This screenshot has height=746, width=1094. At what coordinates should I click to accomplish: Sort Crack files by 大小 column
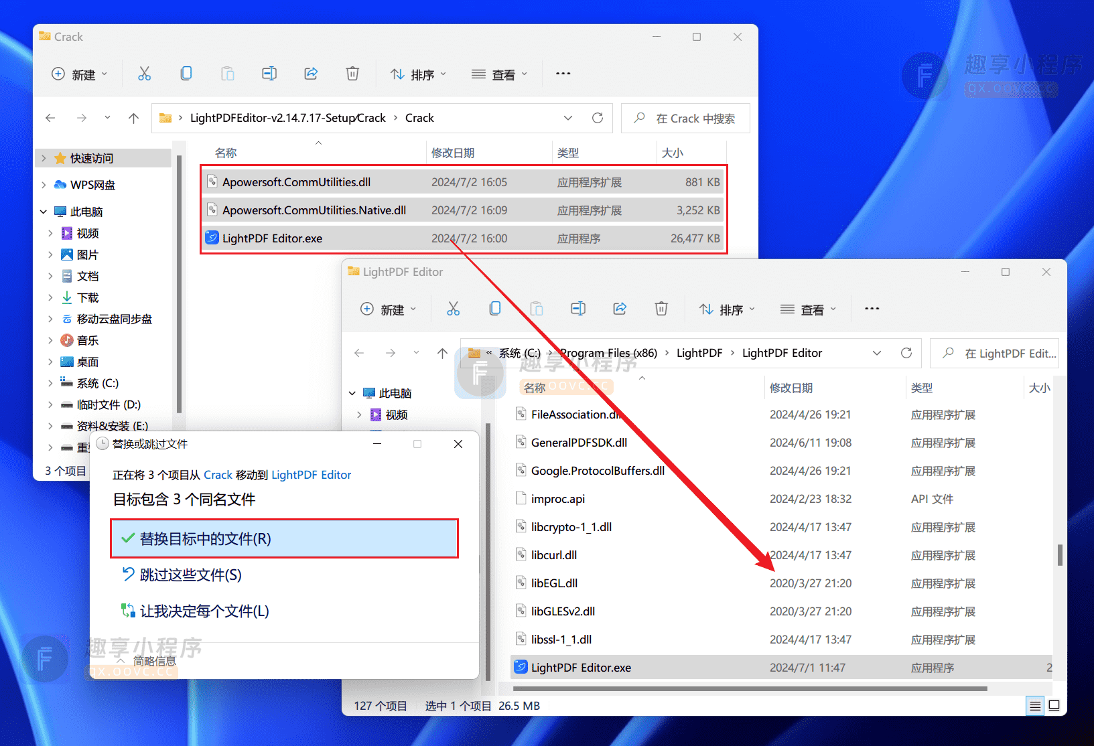pyautogui.click(x=673, y=153)
